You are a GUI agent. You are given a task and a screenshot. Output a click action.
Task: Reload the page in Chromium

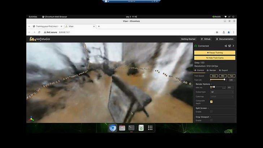[x=39, y=32]
